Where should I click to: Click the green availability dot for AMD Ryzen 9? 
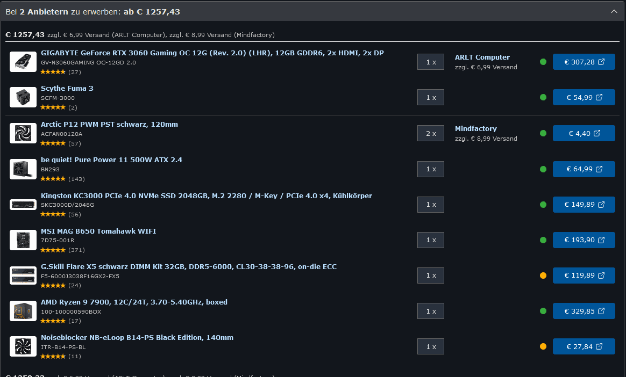pyautogui.click(x=543, y=311)
